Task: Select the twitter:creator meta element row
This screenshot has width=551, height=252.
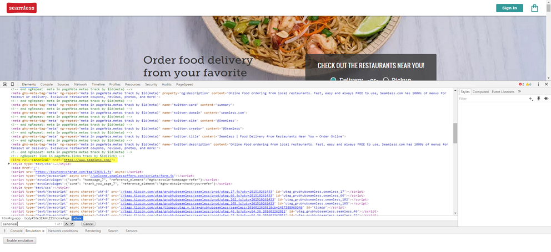Action: (127, 128)
